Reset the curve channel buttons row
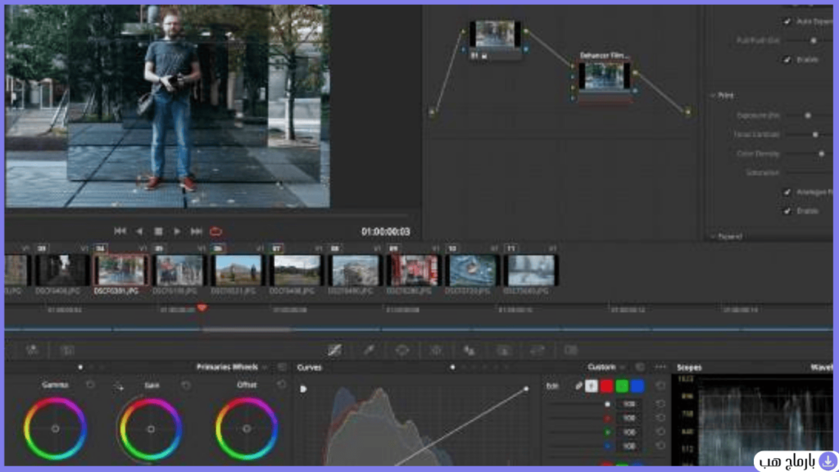 pos(660,385)
